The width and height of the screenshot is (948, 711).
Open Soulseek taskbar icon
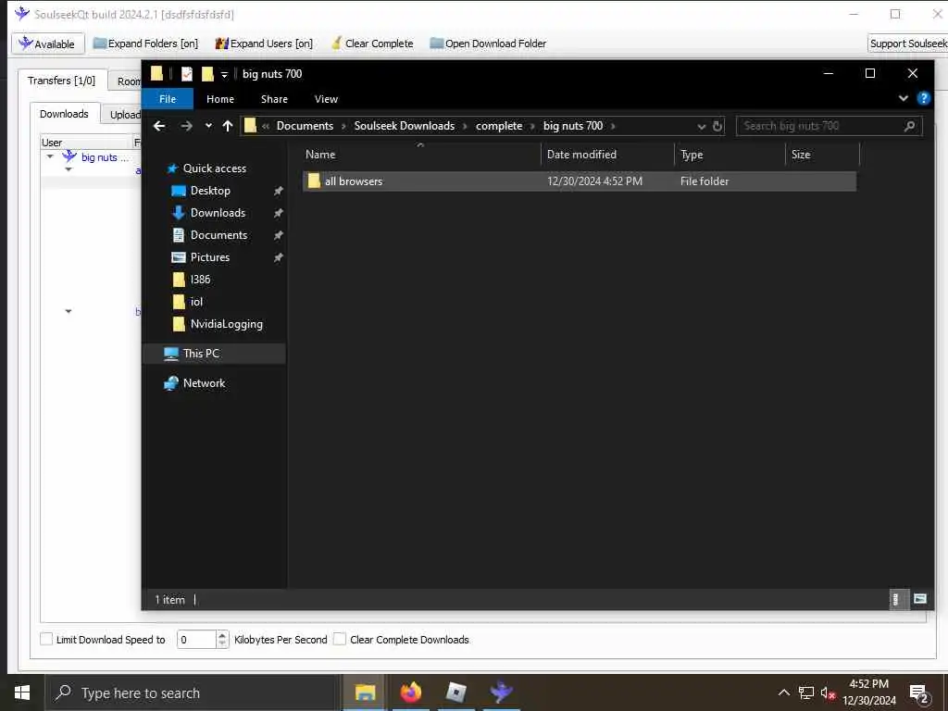pyautogui.click(x=501, y=692)
